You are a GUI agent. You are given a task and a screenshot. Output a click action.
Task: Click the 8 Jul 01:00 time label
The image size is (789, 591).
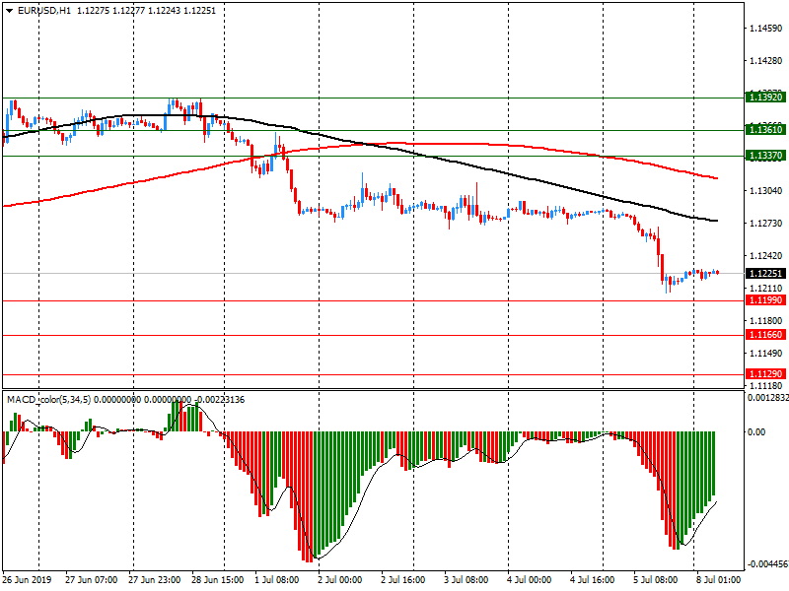click(x=719, y=580)
